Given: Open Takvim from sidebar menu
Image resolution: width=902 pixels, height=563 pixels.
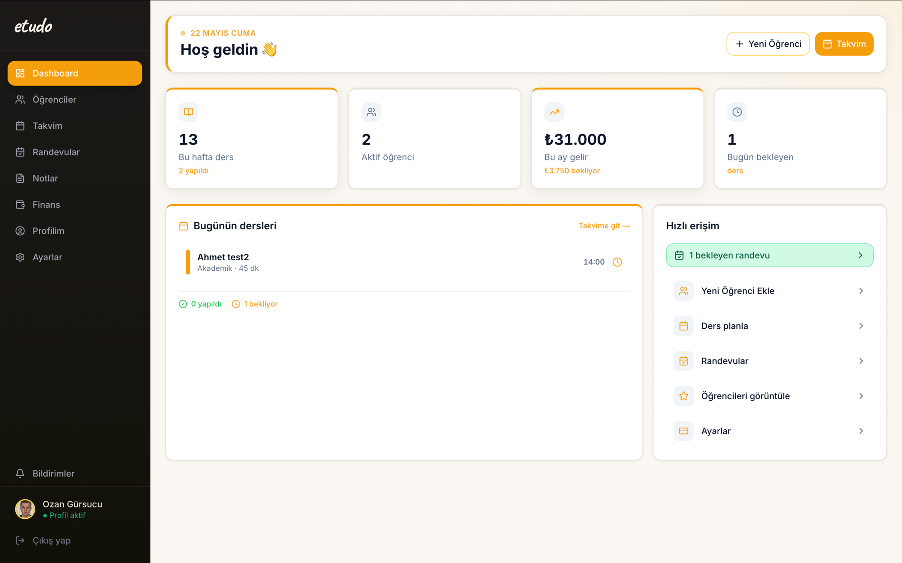Looking at the screenshot, I should click(x=75, y=126).
